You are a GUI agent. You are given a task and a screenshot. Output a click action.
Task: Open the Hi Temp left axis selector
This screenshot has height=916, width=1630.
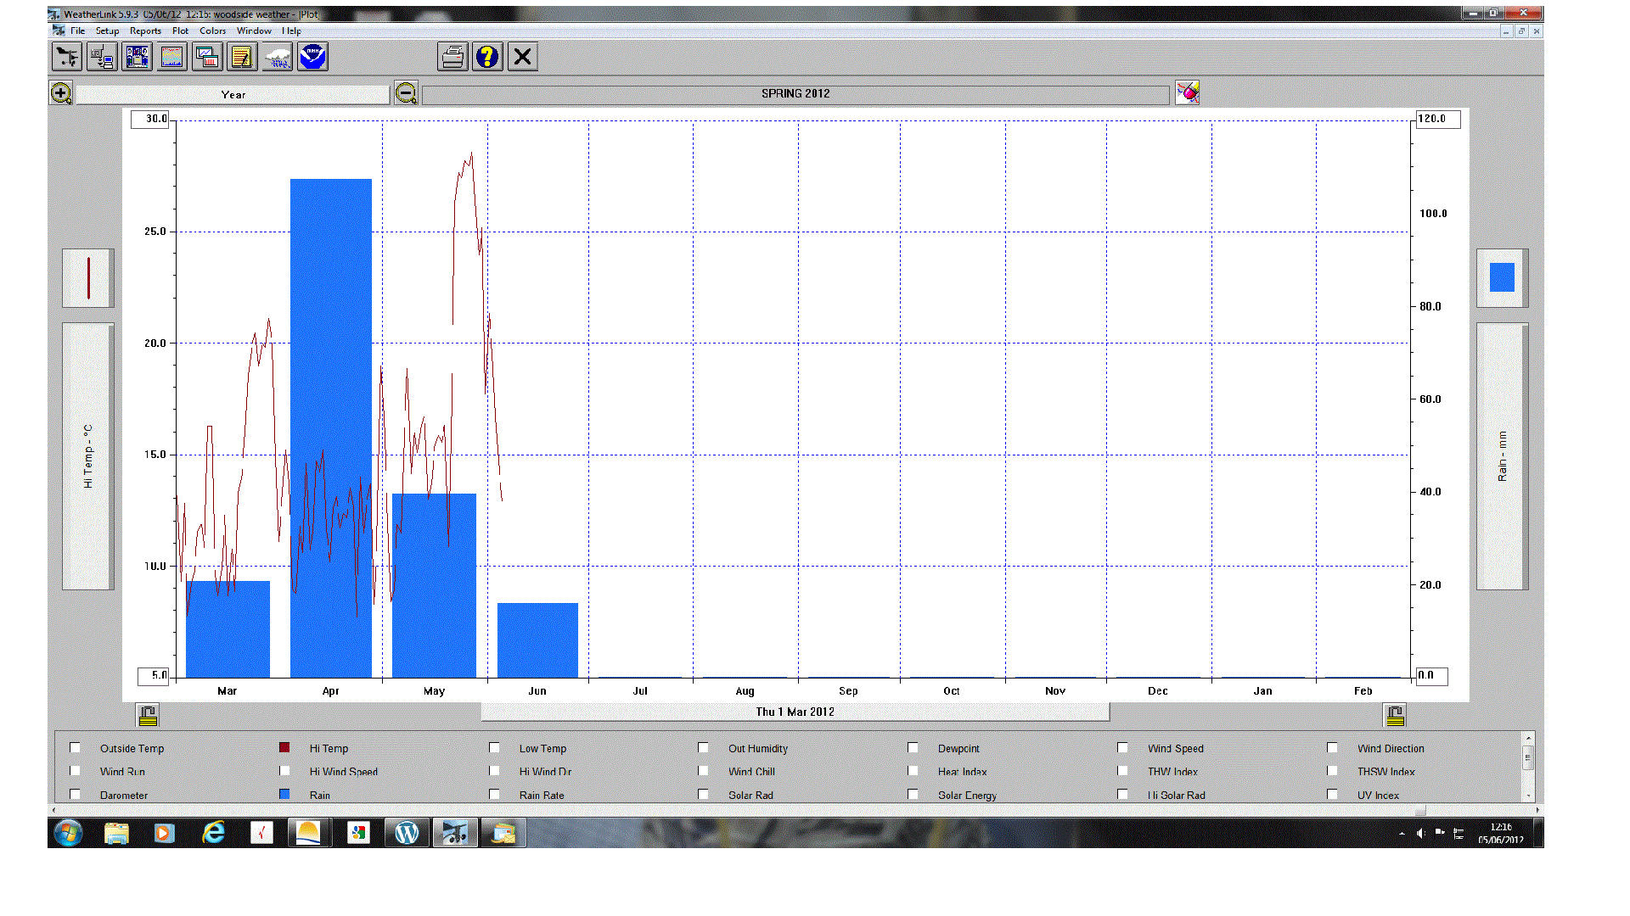click(x=87, y=456)
